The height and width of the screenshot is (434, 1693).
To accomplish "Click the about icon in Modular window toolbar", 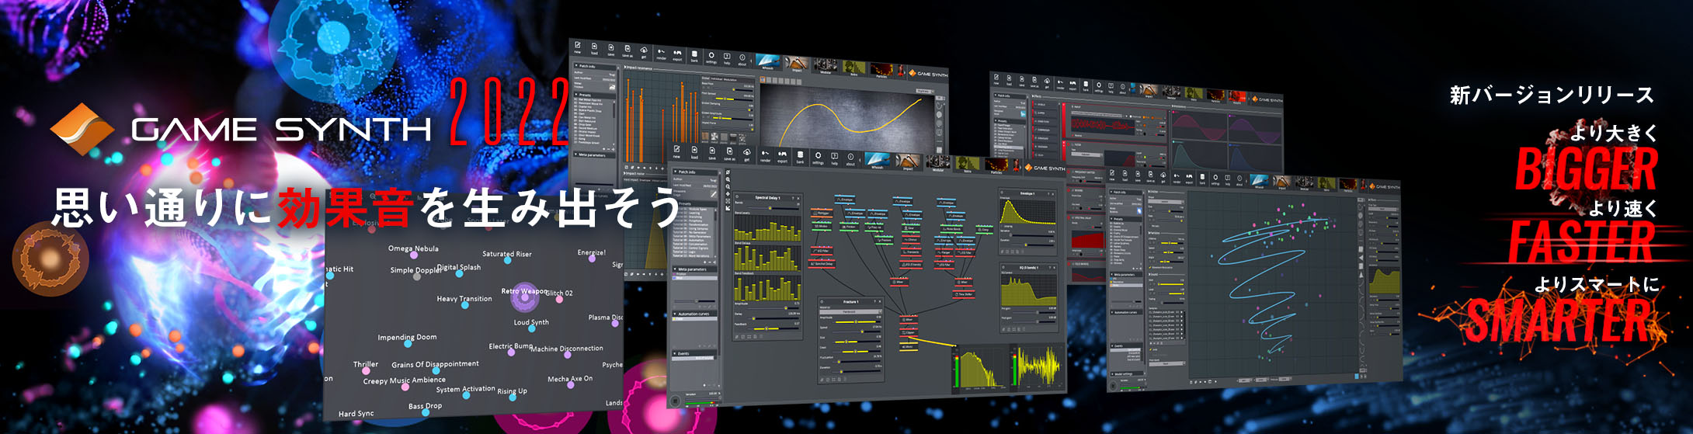I will (x=850, y=157).
